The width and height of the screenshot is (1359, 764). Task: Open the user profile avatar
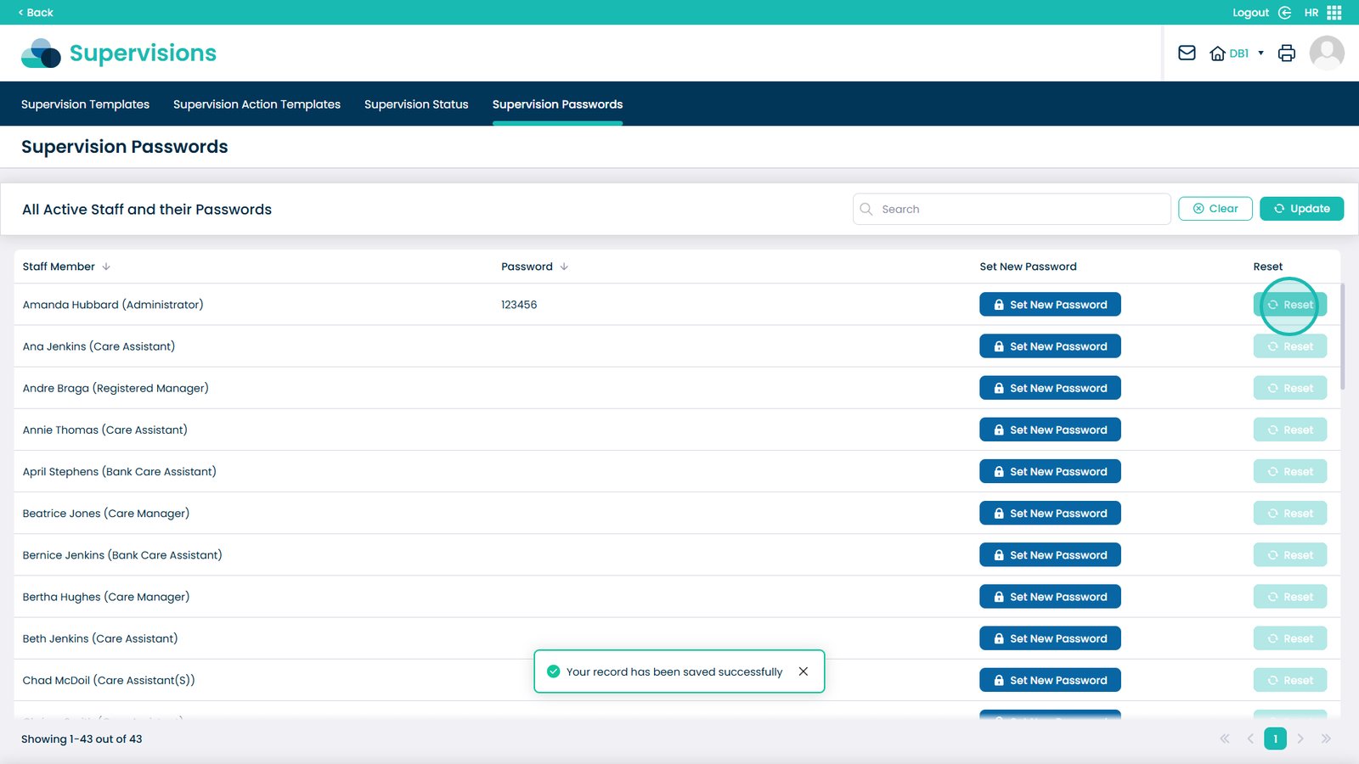(1326, 53)
